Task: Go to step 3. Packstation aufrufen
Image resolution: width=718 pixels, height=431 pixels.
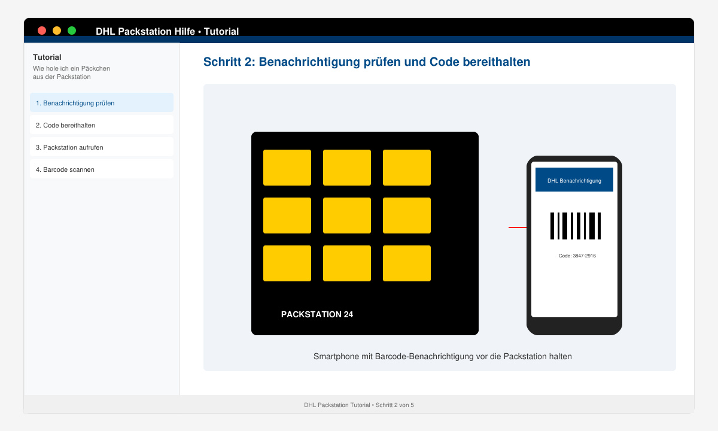Action: [x=102, y=147]
